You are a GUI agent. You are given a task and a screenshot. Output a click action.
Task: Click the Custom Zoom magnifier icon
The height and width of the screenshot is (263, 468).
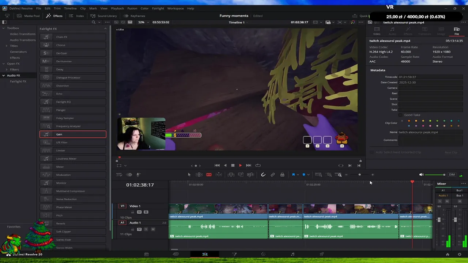tap(338, 175)
